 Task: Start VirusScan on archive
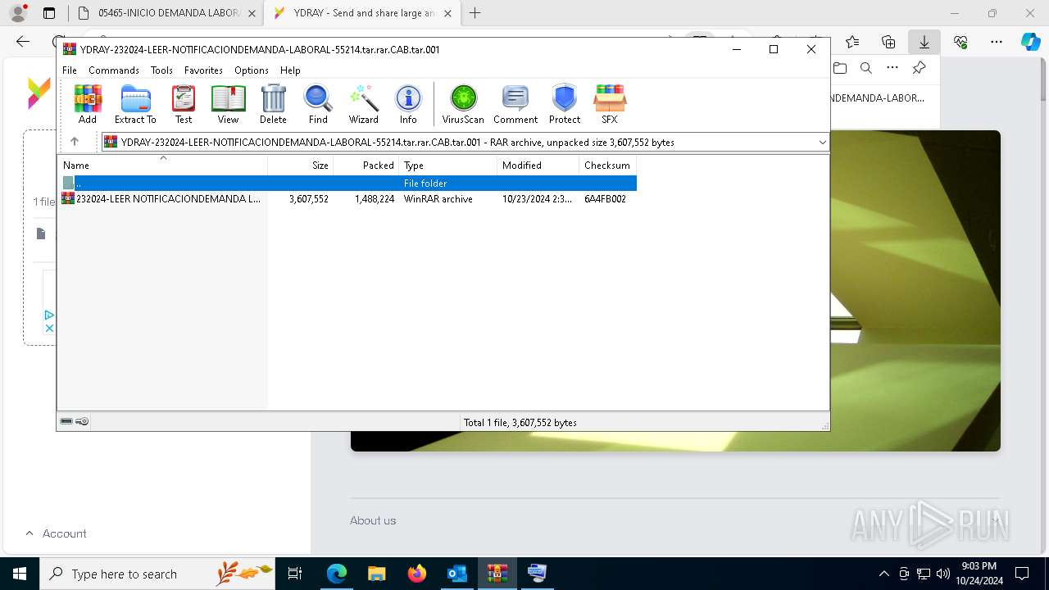[x=463, y=104]
